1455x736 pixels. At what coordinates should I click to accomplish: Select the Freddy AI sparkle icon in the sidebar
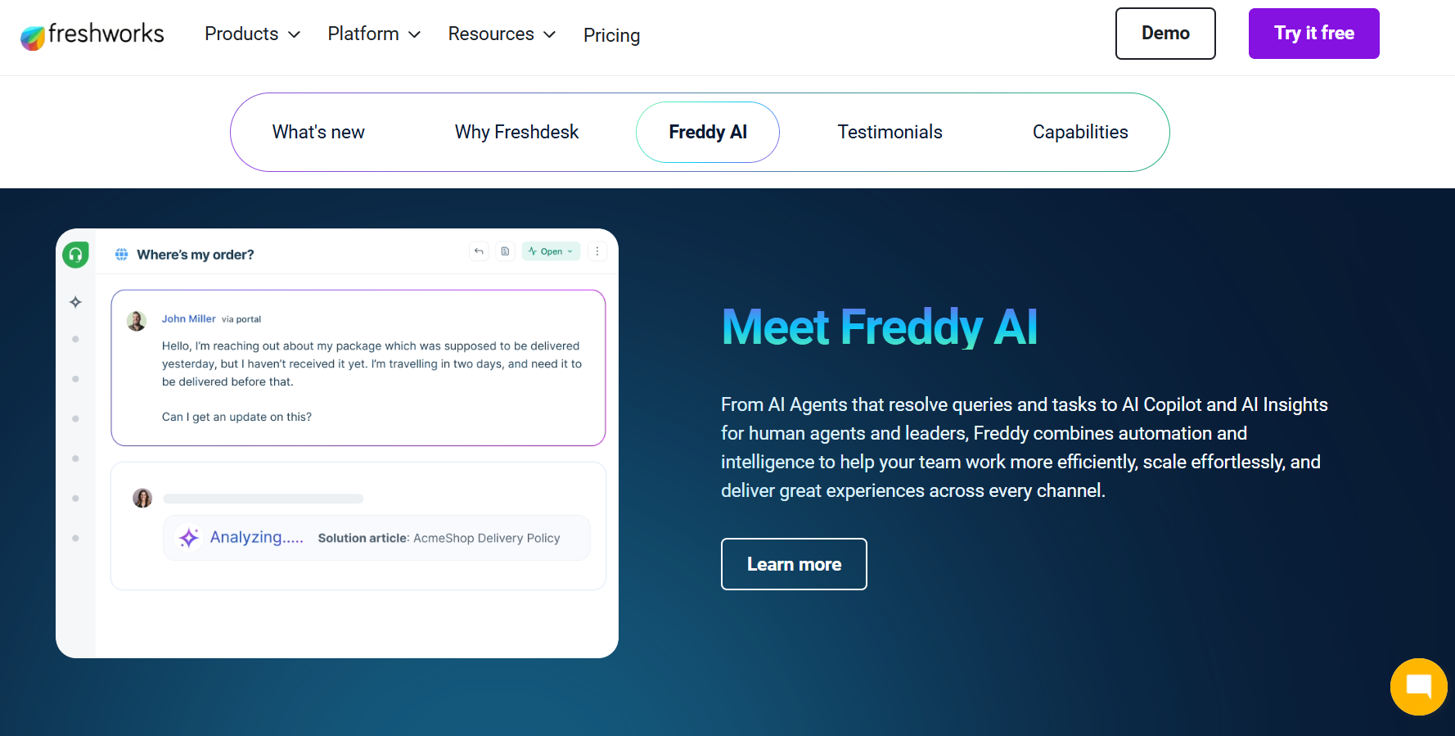pos(75,301)
